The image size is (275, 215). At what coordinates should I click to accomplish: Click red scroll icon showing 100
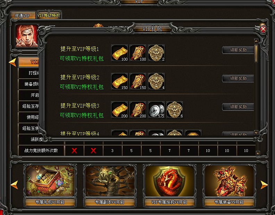[x=138, y=53]
